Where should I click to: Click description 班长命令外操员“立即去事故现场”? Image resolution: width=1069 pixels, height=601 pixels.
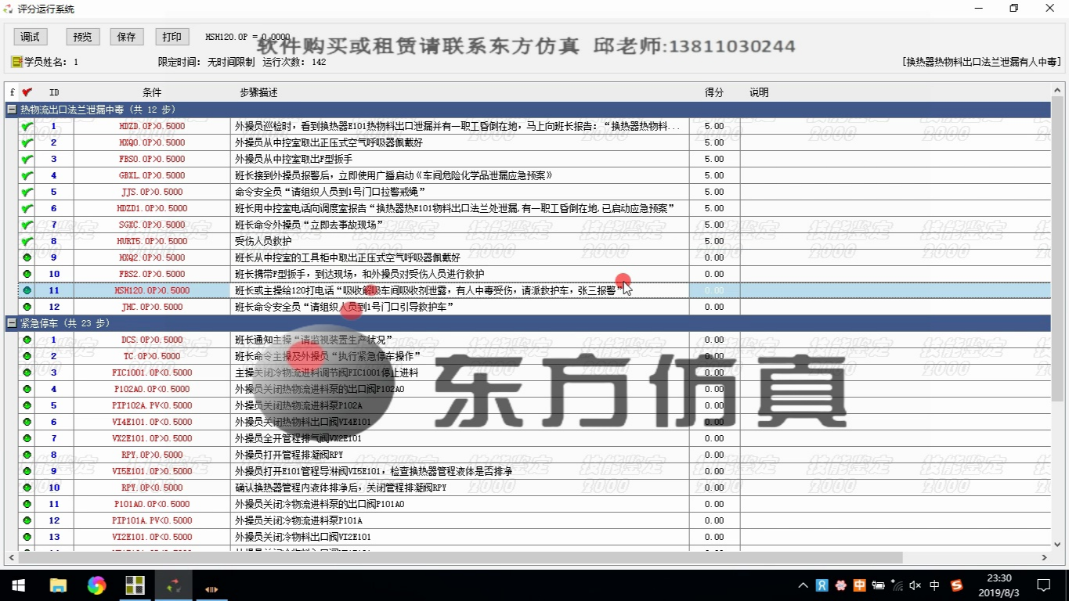tap(309, 225)
